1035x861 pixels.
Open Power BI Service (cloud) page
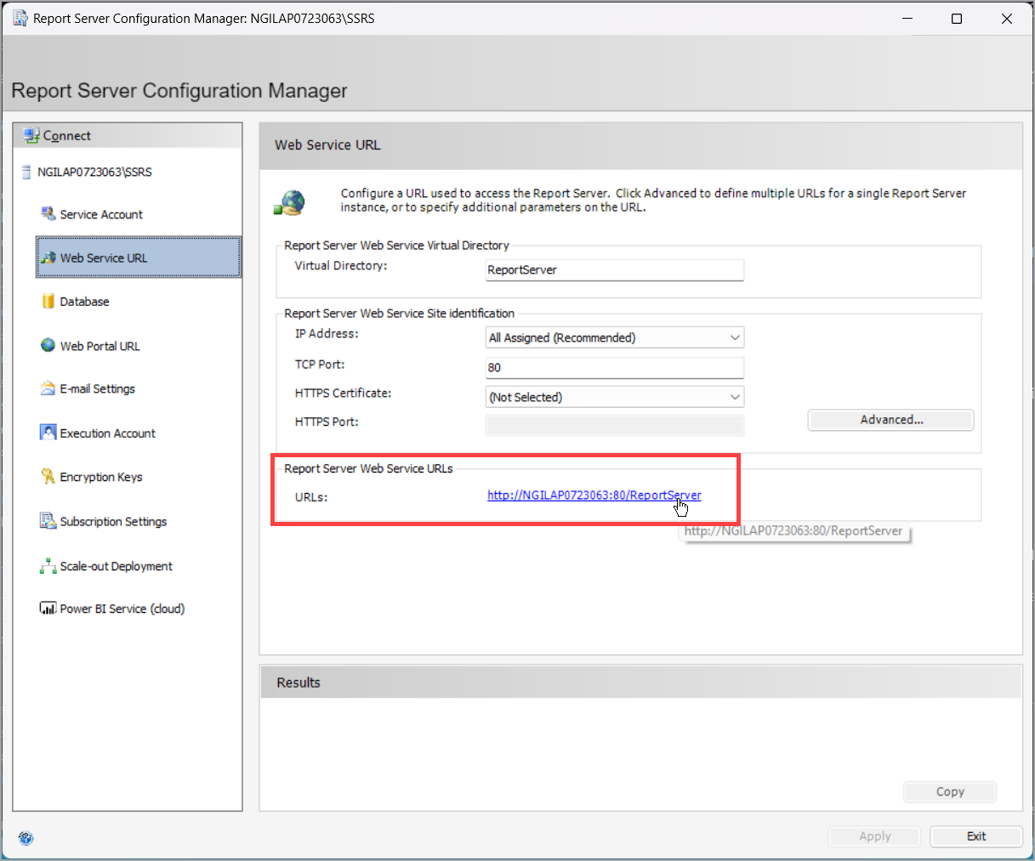point(122,609)
